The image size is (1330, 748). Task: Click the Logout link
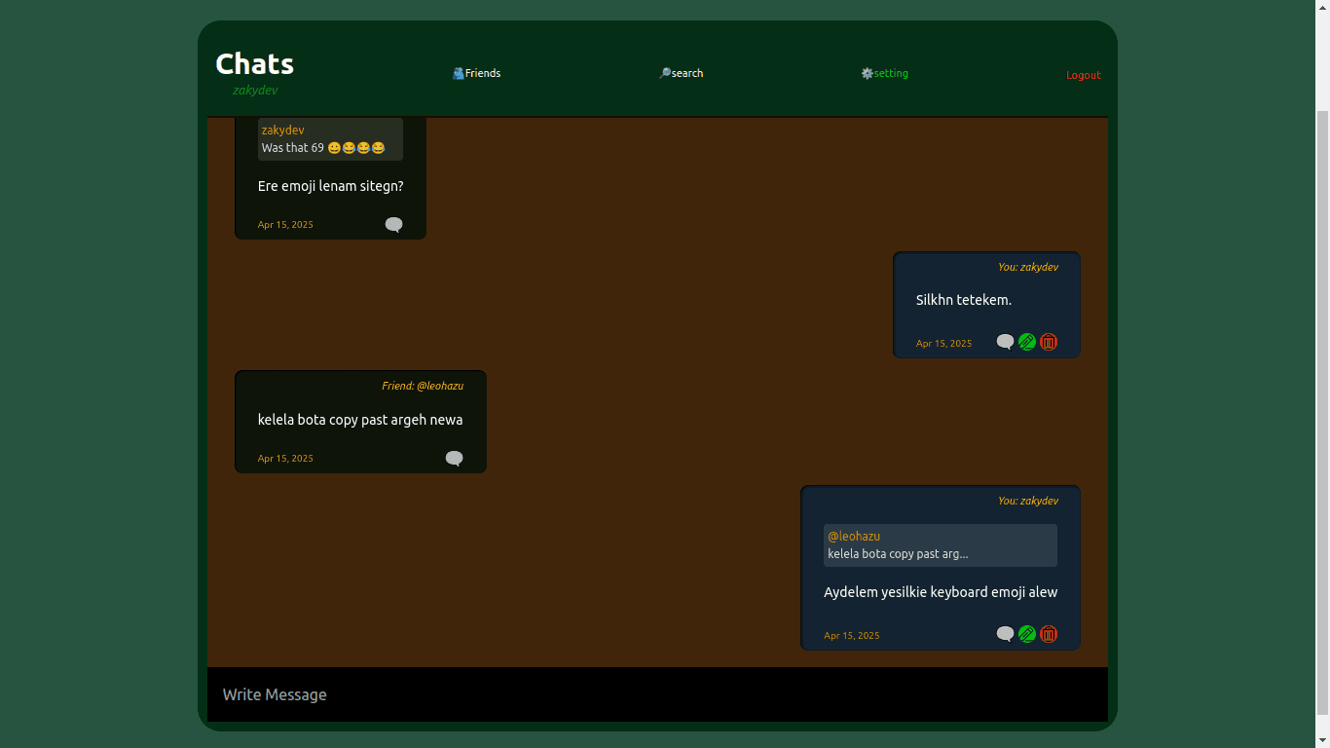pos(1083,74)
